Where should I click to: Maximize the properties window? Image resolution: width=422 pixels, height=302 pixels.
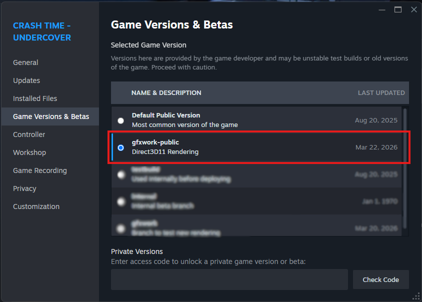(x=398, y=9)
